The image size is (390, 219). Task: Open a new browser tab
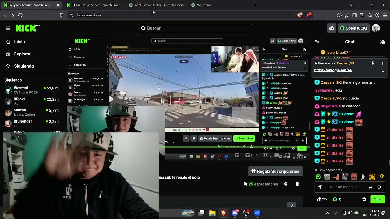point(255,5)
